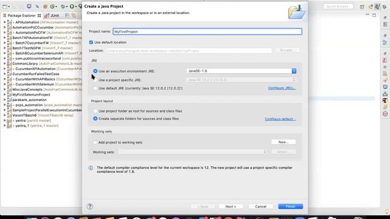Viewport: 390px width, 219px height.
Task: Switch to the Java perspective icon
Action: (x=371, y=7)
